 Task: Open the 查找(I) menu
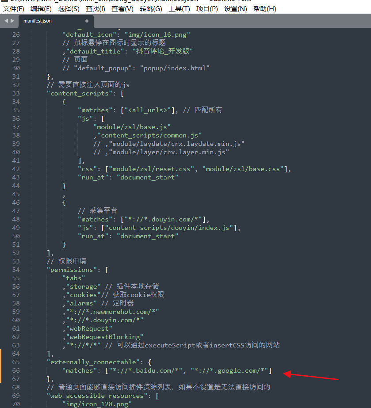point(95,9)
